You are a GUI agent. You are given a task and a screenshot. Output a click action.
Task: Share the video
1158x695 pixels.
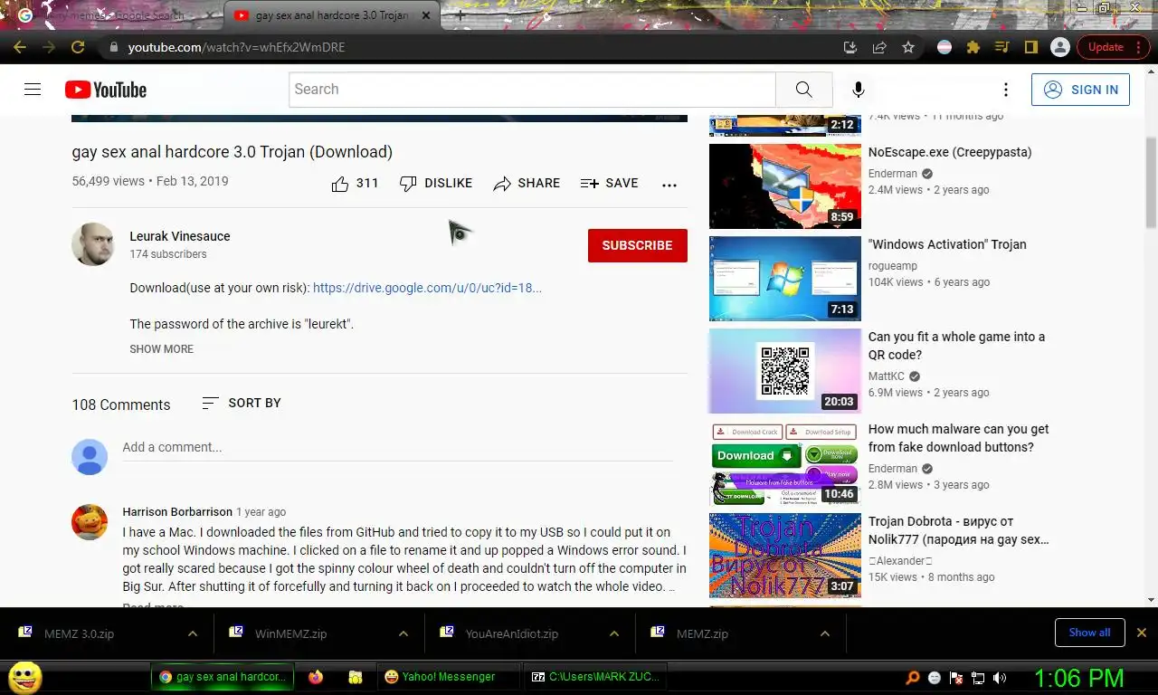point(527,184)
